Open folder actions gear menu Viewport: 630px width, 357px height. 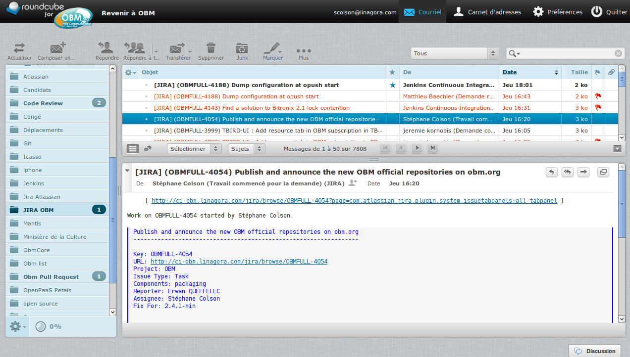(x=18, y=326)
